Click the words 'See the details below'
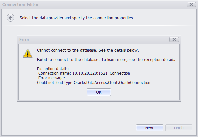 coord(119,50)
